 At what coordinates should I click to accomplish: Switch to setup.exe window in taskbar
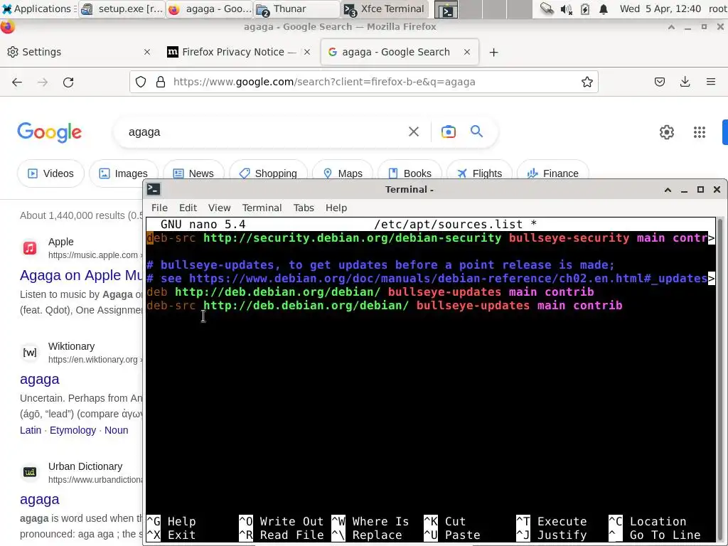point(122,9)
